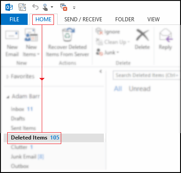Click the Outlook application icon

(x=9, y=7)
